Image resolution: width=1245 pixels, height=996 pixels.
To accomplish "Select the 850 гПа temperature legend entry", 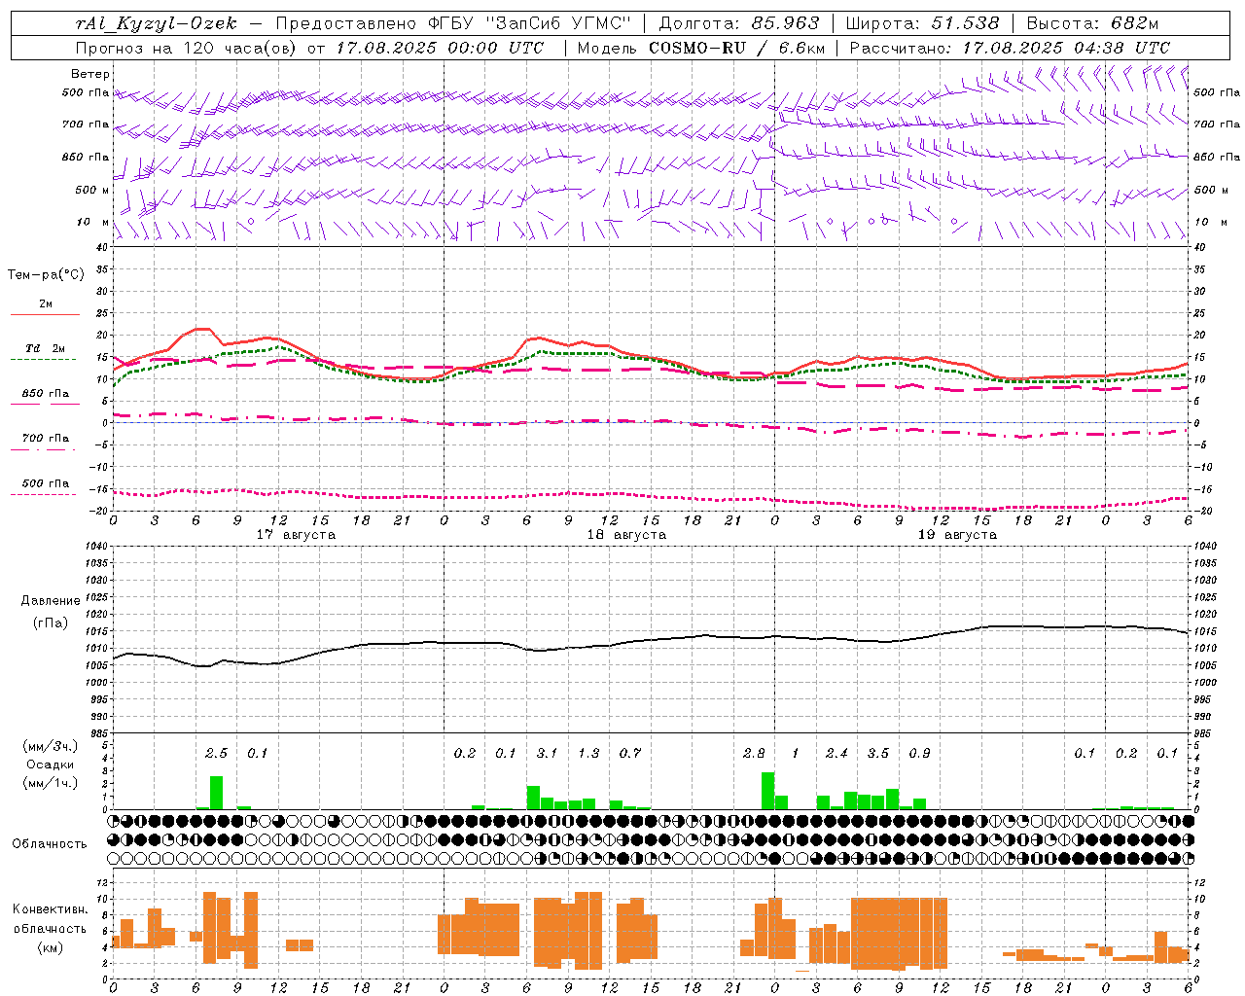I will 45,395.
